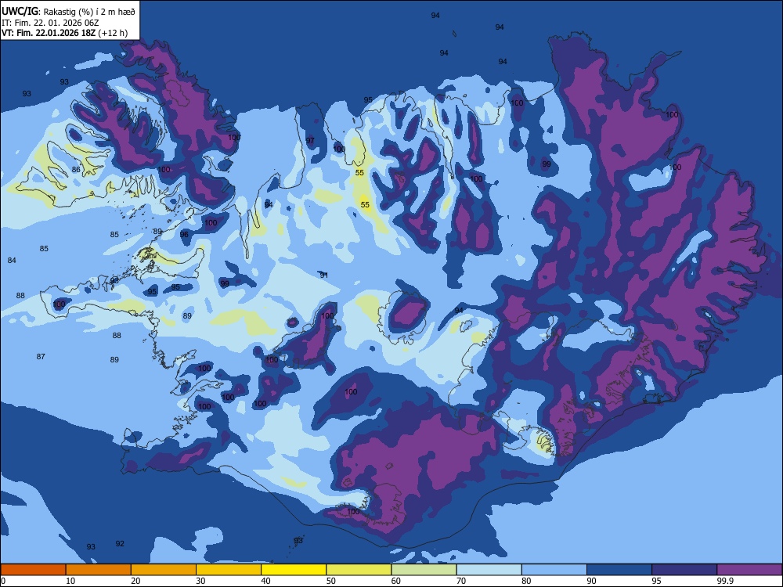Viewport: 783px width, 587px height.
Task: Click the '86' humidity value on the map
Action: [76, 170]
